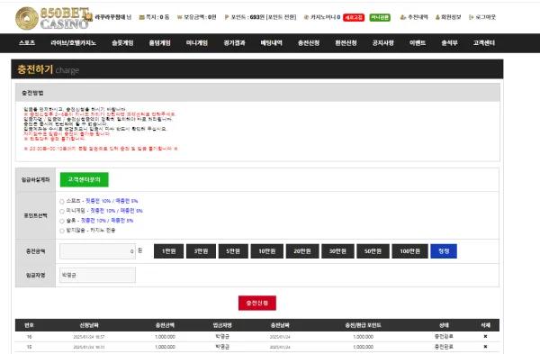Delete charge record number 16
This screenshot has width=540, height=354.
pyautogui.click(x=485, y=336)
